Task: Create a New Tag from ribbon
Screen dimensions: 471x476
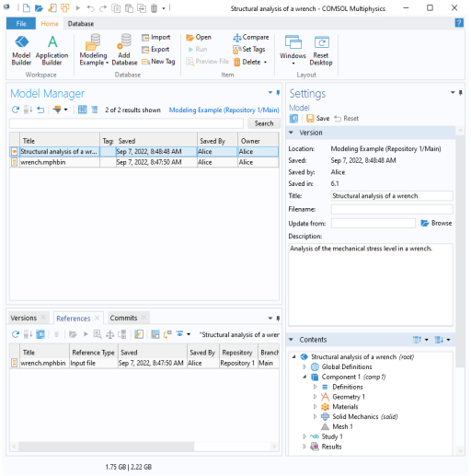Action: tap(158, 62)
